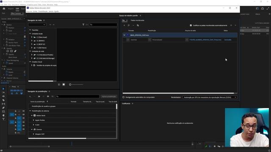Image resolution: width=271 pixels, height=152 pixels.
Task: Switch to Premiere Import tab
Action: pos(11,8)
